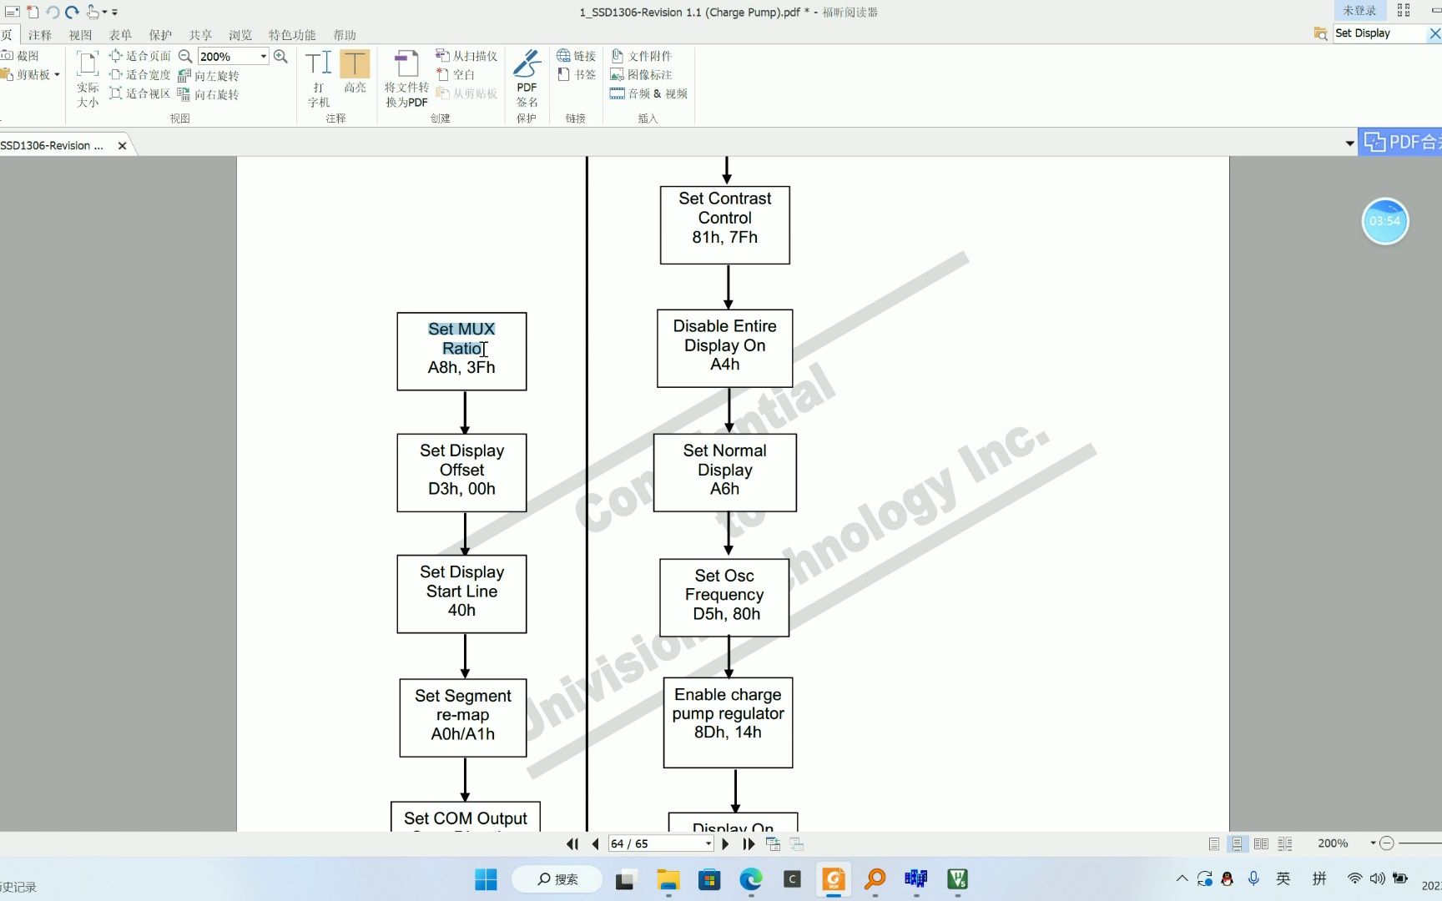Screen dimensions: 1442x901
Task: Click the Set MUX Ratio flowchart text
Action: coord(461,339)
